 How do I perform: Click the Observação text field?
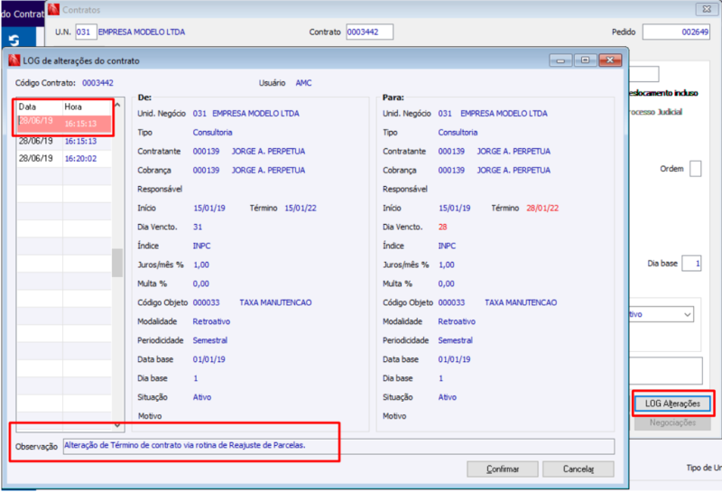[x=338, y=446]
